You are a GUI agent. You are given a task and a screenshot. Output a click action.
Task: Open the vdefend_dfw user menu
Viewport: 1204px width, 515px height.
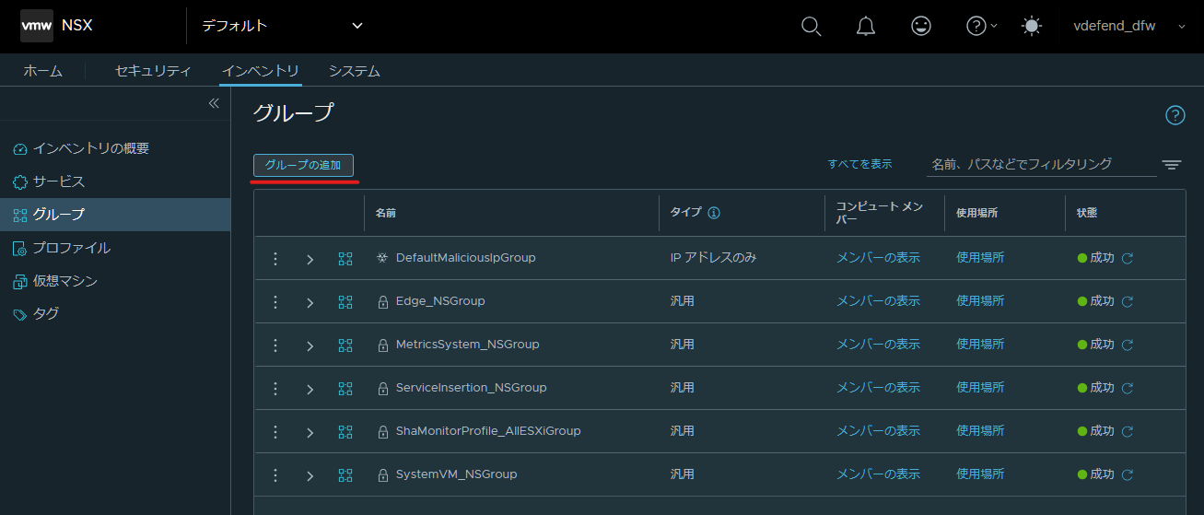pos(1129,27)
